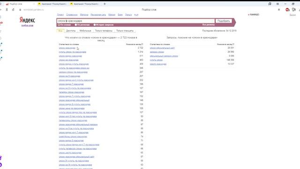
Task: Open the query link with 1 214 impressions
Action: click(73, 52)
